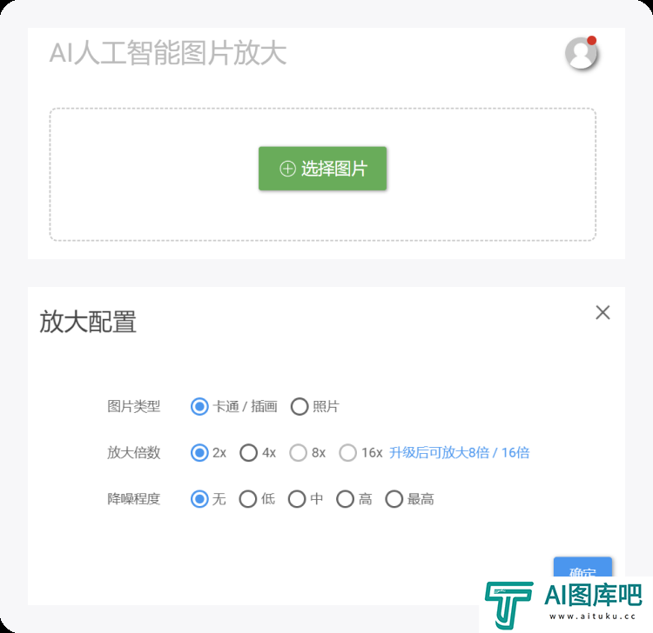Open the 升级后可放大8倍 / 16倍 link
The image size is (653, 633).
(x=460, y=452)
